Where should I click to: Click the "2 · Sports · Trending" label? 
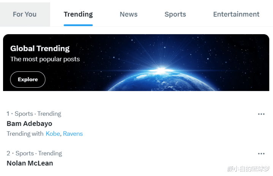tap(34, 153)
